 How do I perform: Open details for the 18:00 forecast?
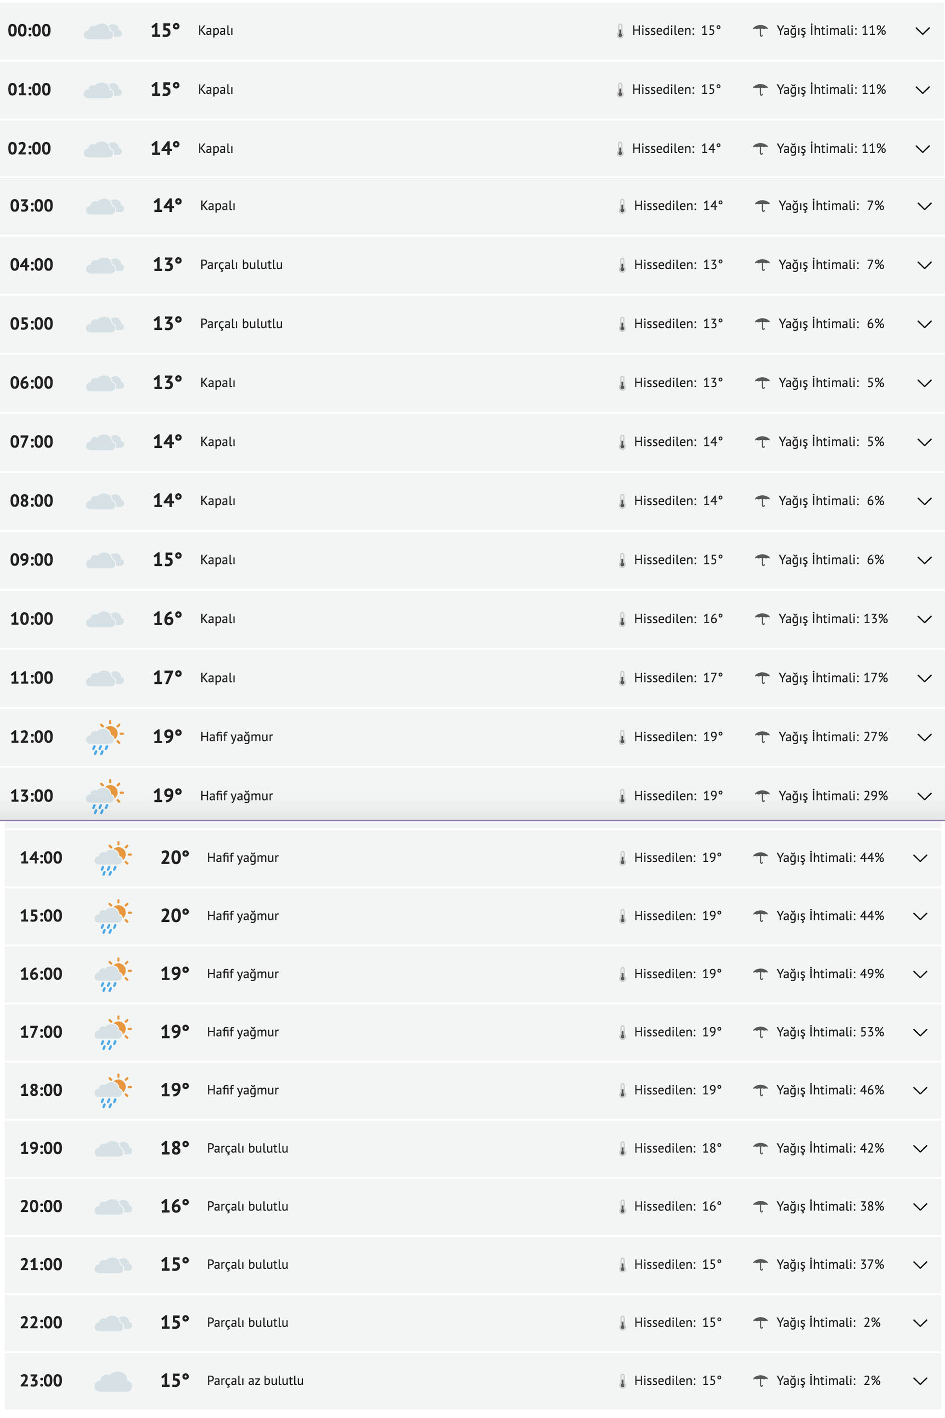tap(919, 1090)
